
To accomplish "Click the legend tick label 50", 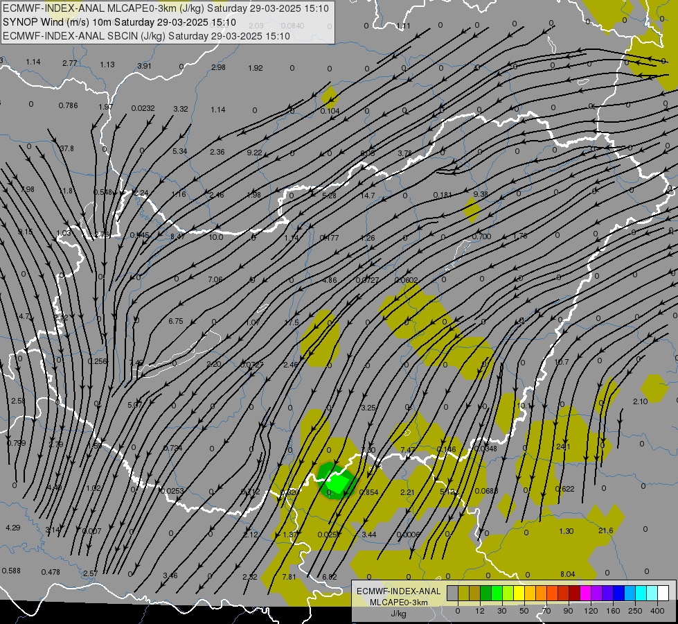I will tap(524, 611).
